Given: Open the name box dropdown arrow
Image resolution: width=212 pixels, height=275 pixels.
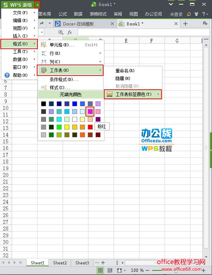Looking at the screenshot, I should coord(42,32).
